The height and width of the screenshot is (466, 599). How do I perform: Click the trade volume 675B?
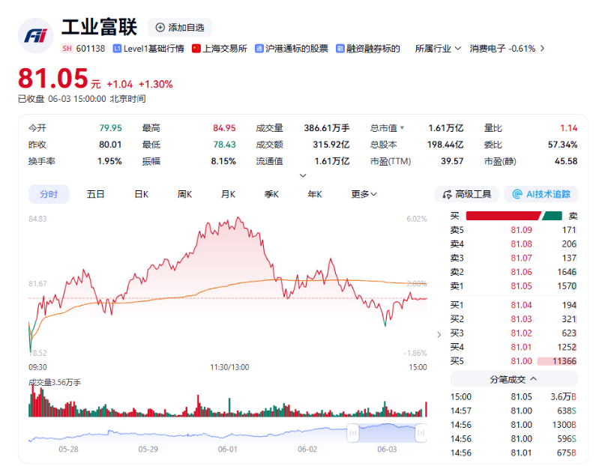pyautogui.click(x=567, y=453)
